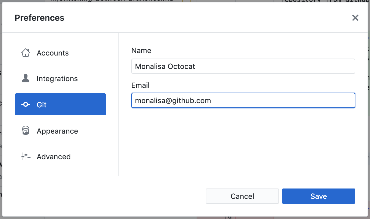Click the Name field label
Viewport: 370px width, 219px height.
[x=141, y=51]
